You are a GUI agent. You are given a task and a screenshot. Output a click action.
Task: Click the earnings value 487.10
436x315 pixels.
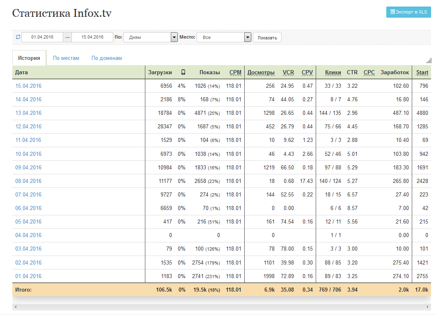[x=401, y=113]
